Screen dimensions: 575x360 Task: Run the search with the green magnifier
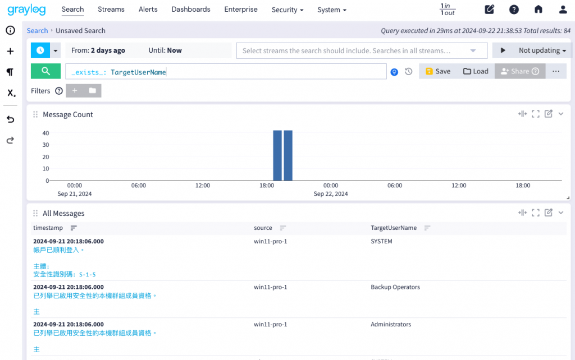[45, 71]
